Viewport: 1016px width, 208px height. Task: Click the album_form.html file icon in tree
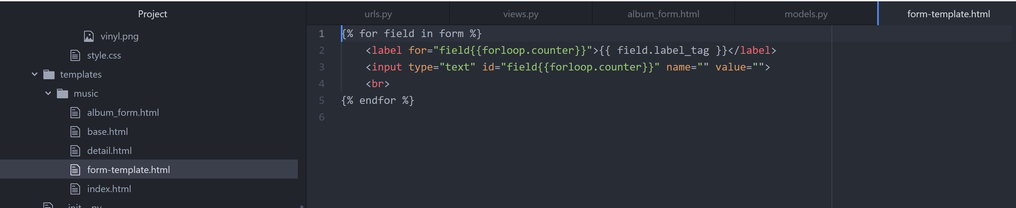click(75, 113)
